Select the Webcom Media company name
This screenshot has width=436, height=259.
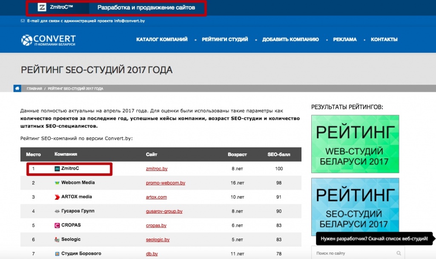78,182
